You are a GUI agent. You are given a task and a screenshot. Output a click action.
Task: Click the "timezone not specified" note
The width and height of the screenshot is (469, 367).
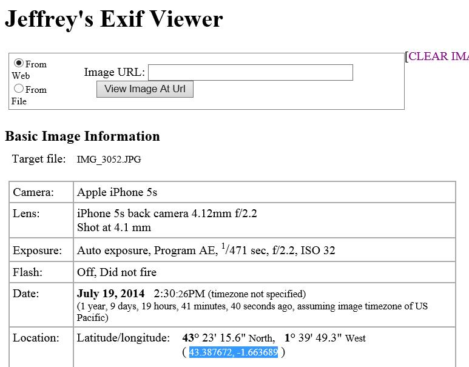(x=257, y=294)
